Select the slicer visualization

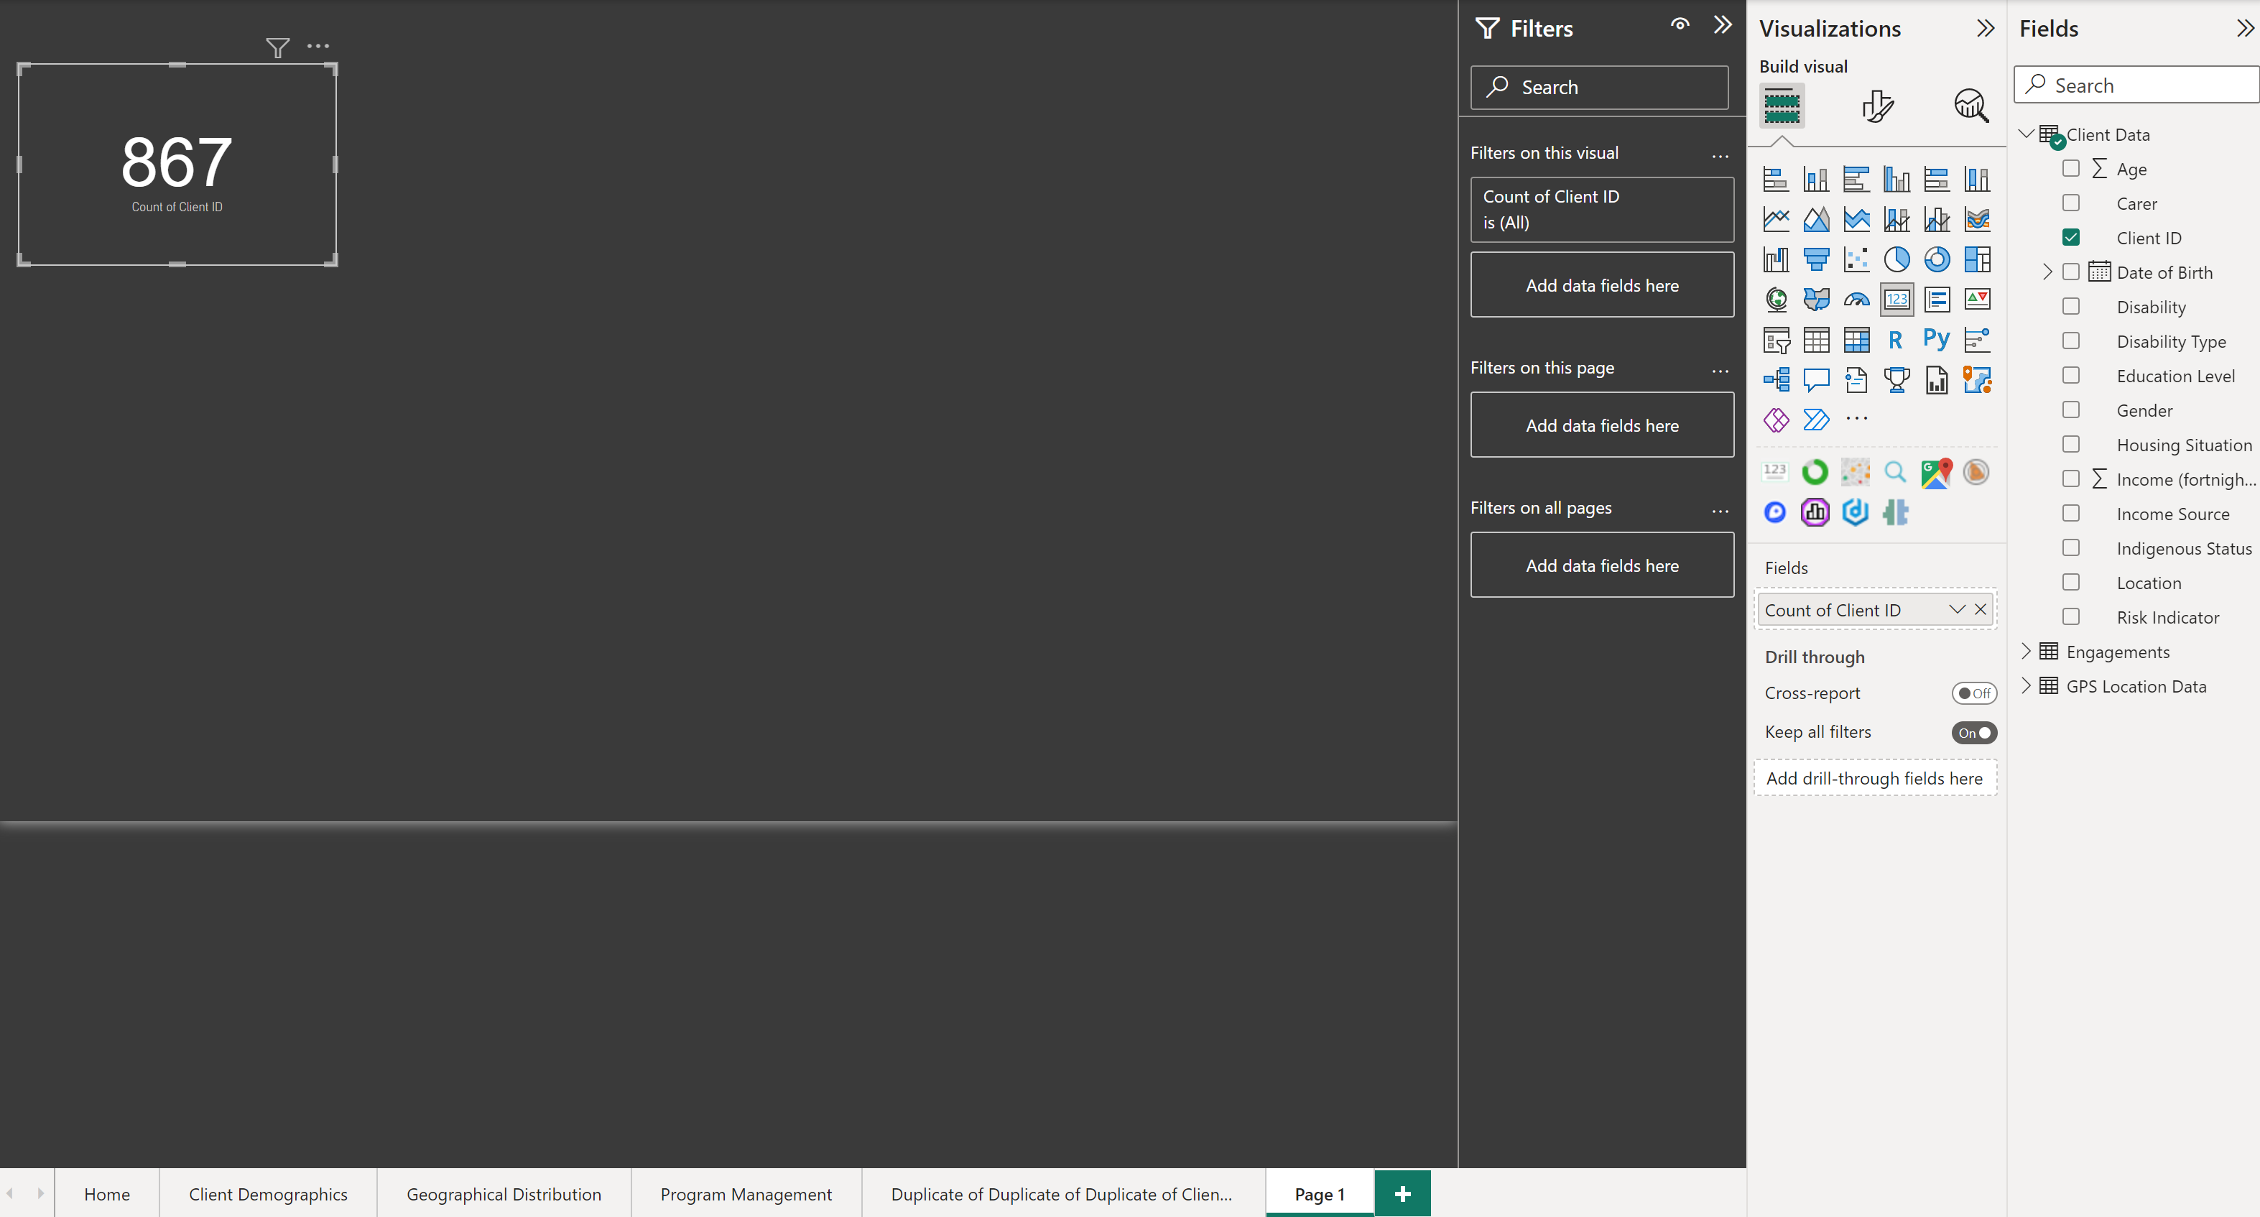1776,340
